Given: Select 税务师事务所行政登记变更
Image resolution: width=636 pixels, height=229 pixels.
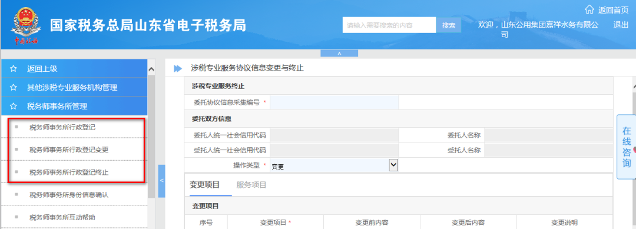Looking at the screenshot, I should (69, 150).
